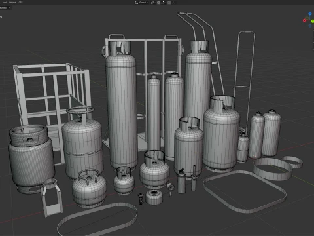This screenshot has height=236, width=314.
Task: Select the elongated oval band at bottom
Action: tap(97, 219)
